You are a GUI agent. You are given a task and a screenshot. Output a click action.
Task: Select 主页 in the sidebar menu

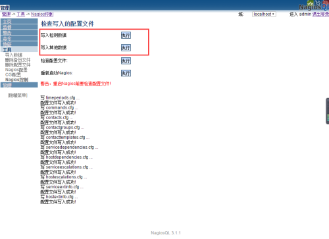pos(19,21)
